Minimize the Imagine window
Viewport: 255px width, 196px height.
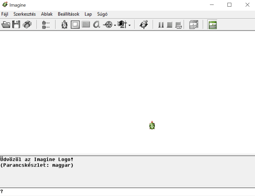(212, 5)
